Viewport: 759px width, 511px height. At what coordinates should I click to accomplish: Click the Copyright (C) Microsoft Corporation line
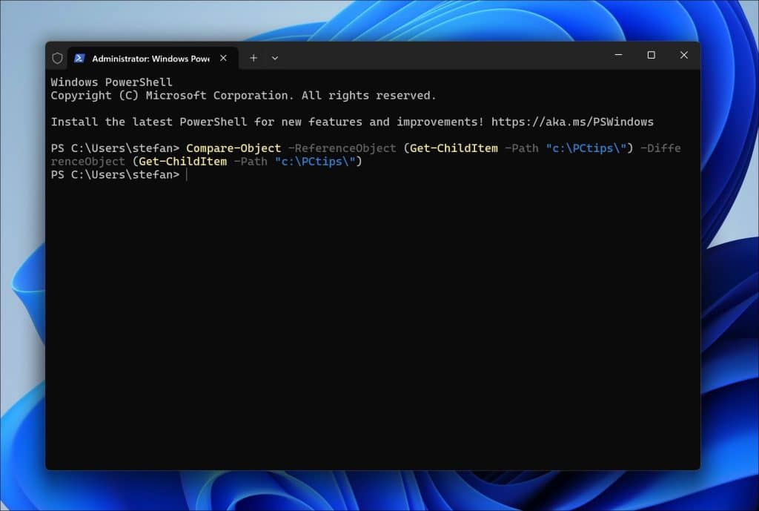click(243, 96)
